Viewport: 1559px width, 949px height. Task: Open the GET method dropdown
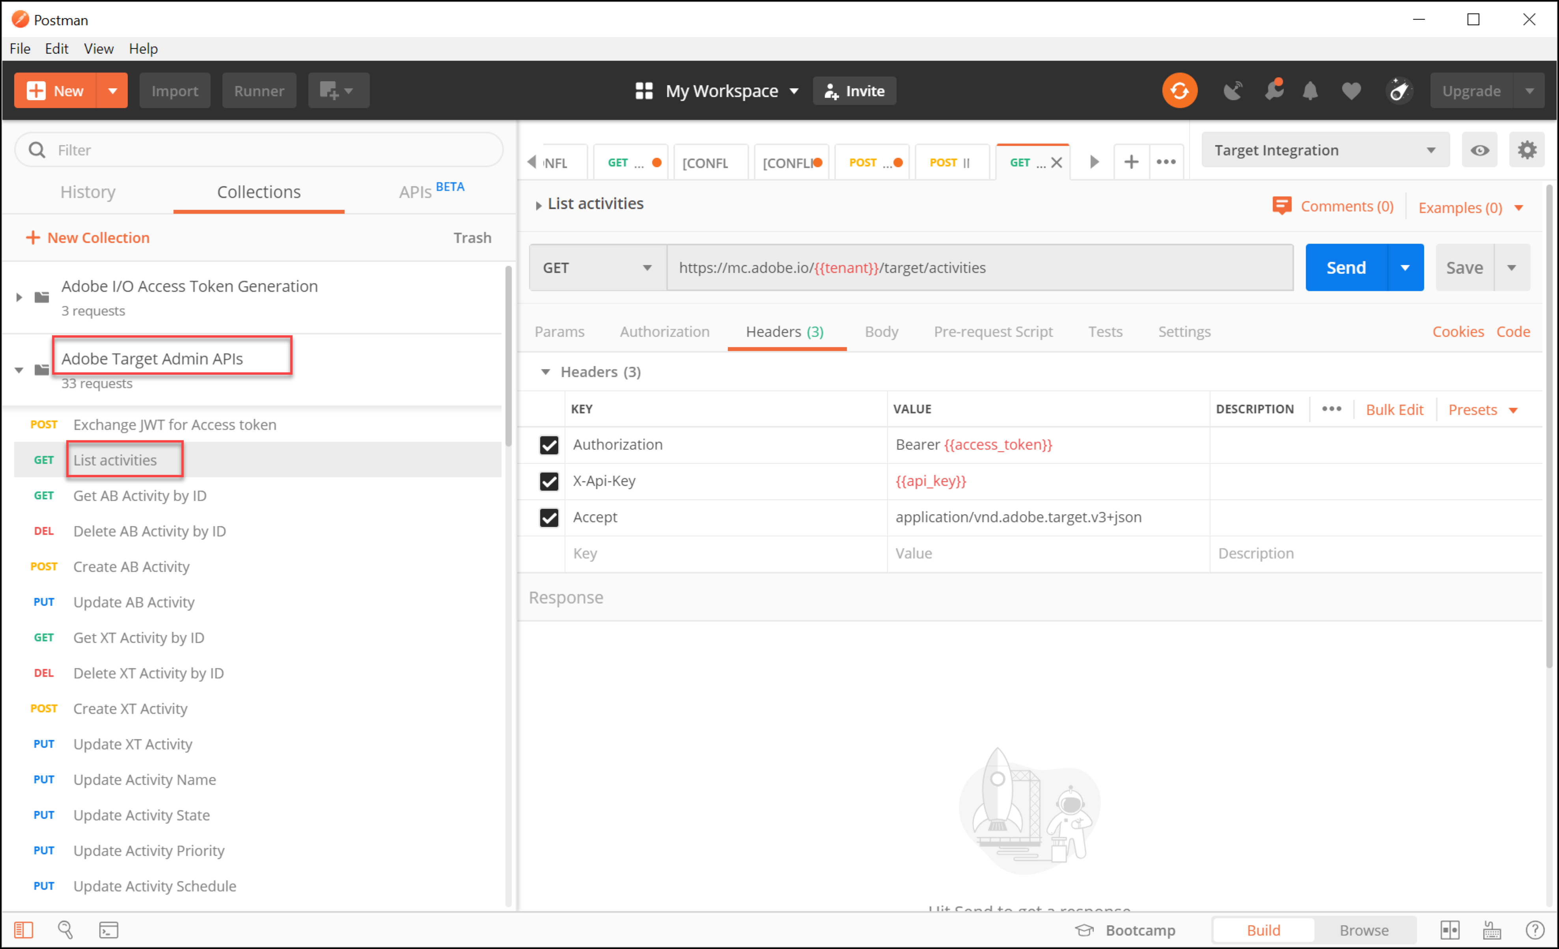click(597, 268)
